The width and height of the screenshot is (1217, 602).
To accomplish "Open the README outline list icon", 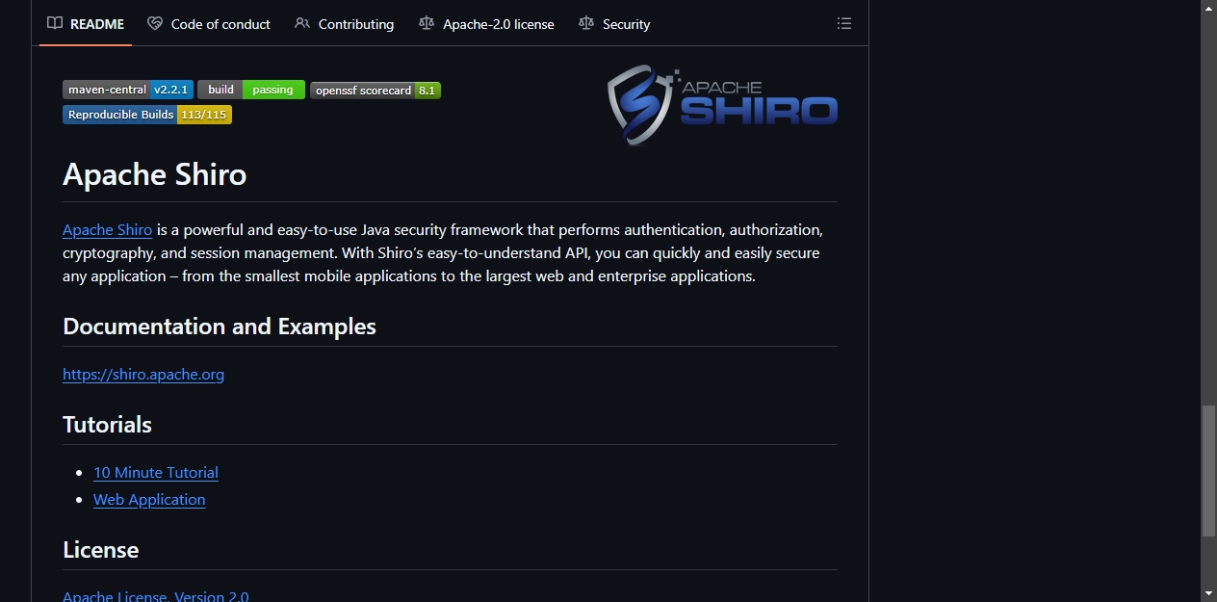I will [844, 23].
